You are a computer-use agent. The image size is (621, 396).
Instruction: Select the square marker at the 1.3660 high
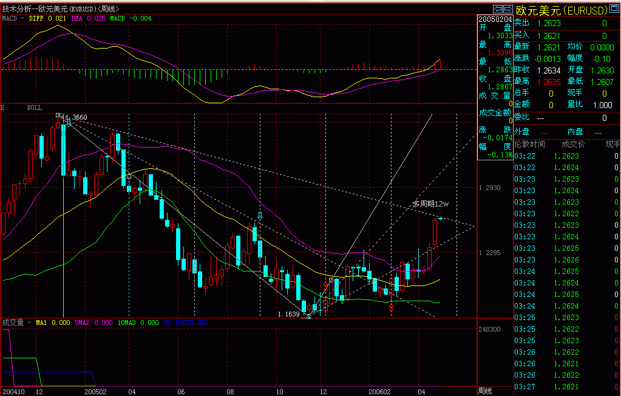coord(59,115)
